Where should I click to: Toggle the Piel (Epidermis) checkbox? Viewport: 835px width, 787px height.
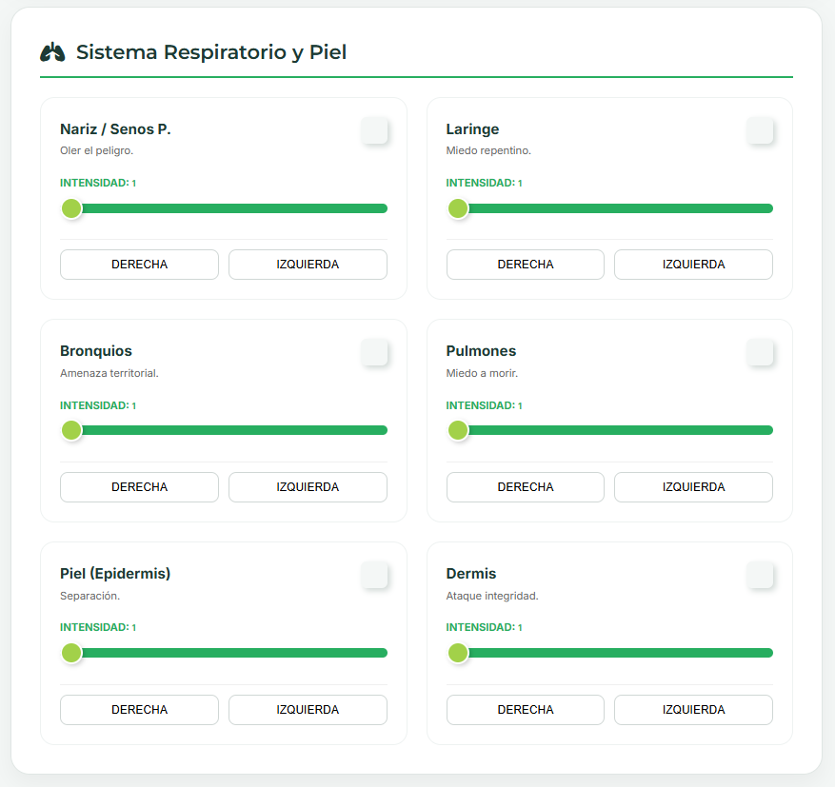tap(374, 575)
